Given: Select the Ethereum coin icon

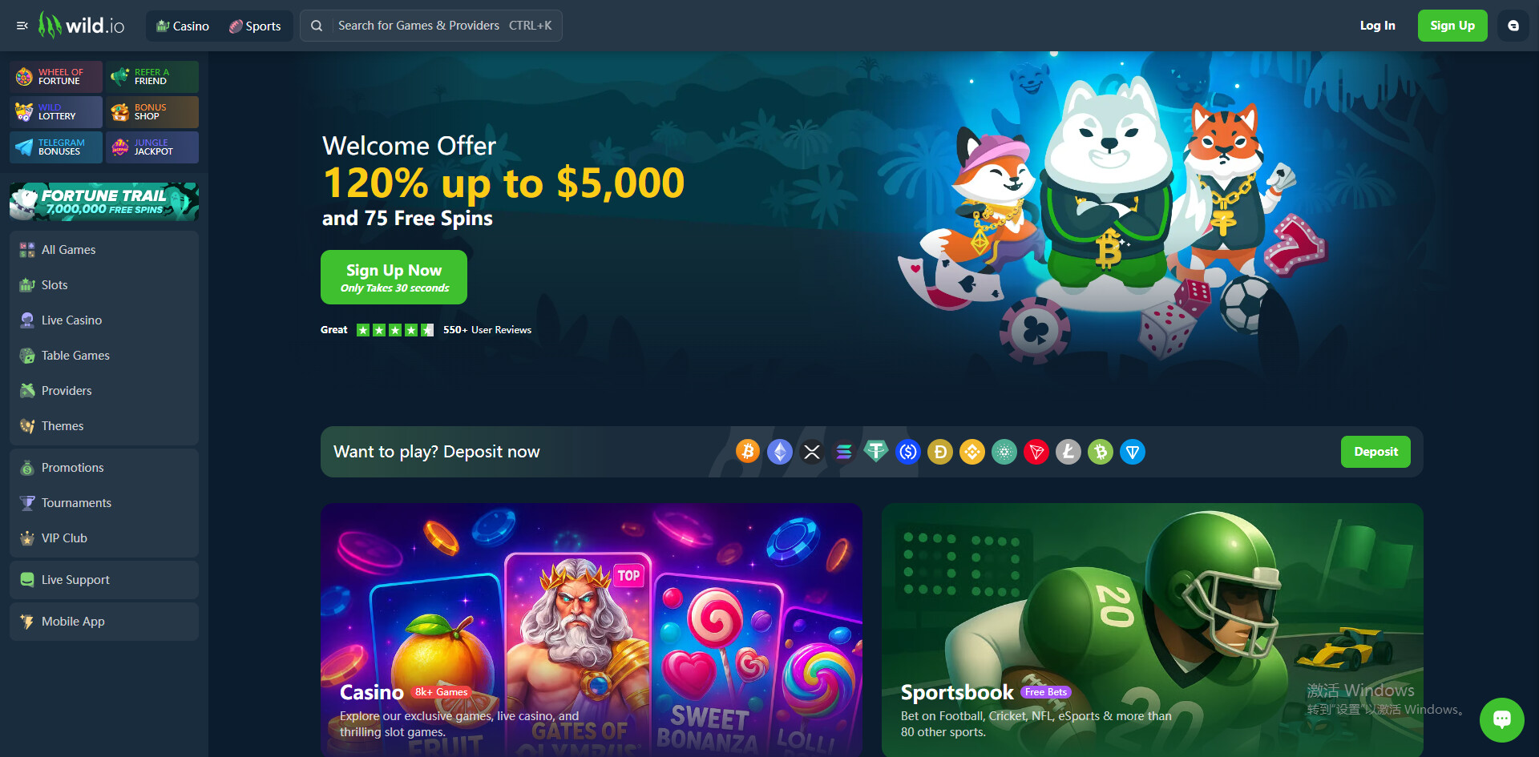Looking at the screenshot, I should 780,452.
